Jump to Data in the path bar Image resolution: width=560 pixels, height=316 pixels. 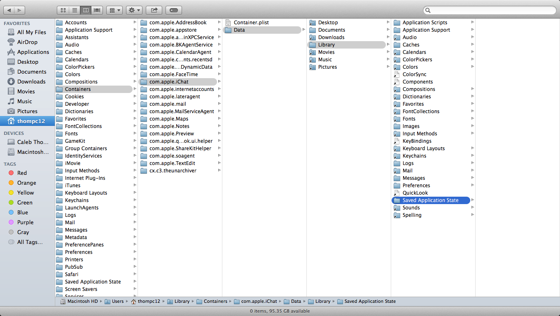click(292, 301)
